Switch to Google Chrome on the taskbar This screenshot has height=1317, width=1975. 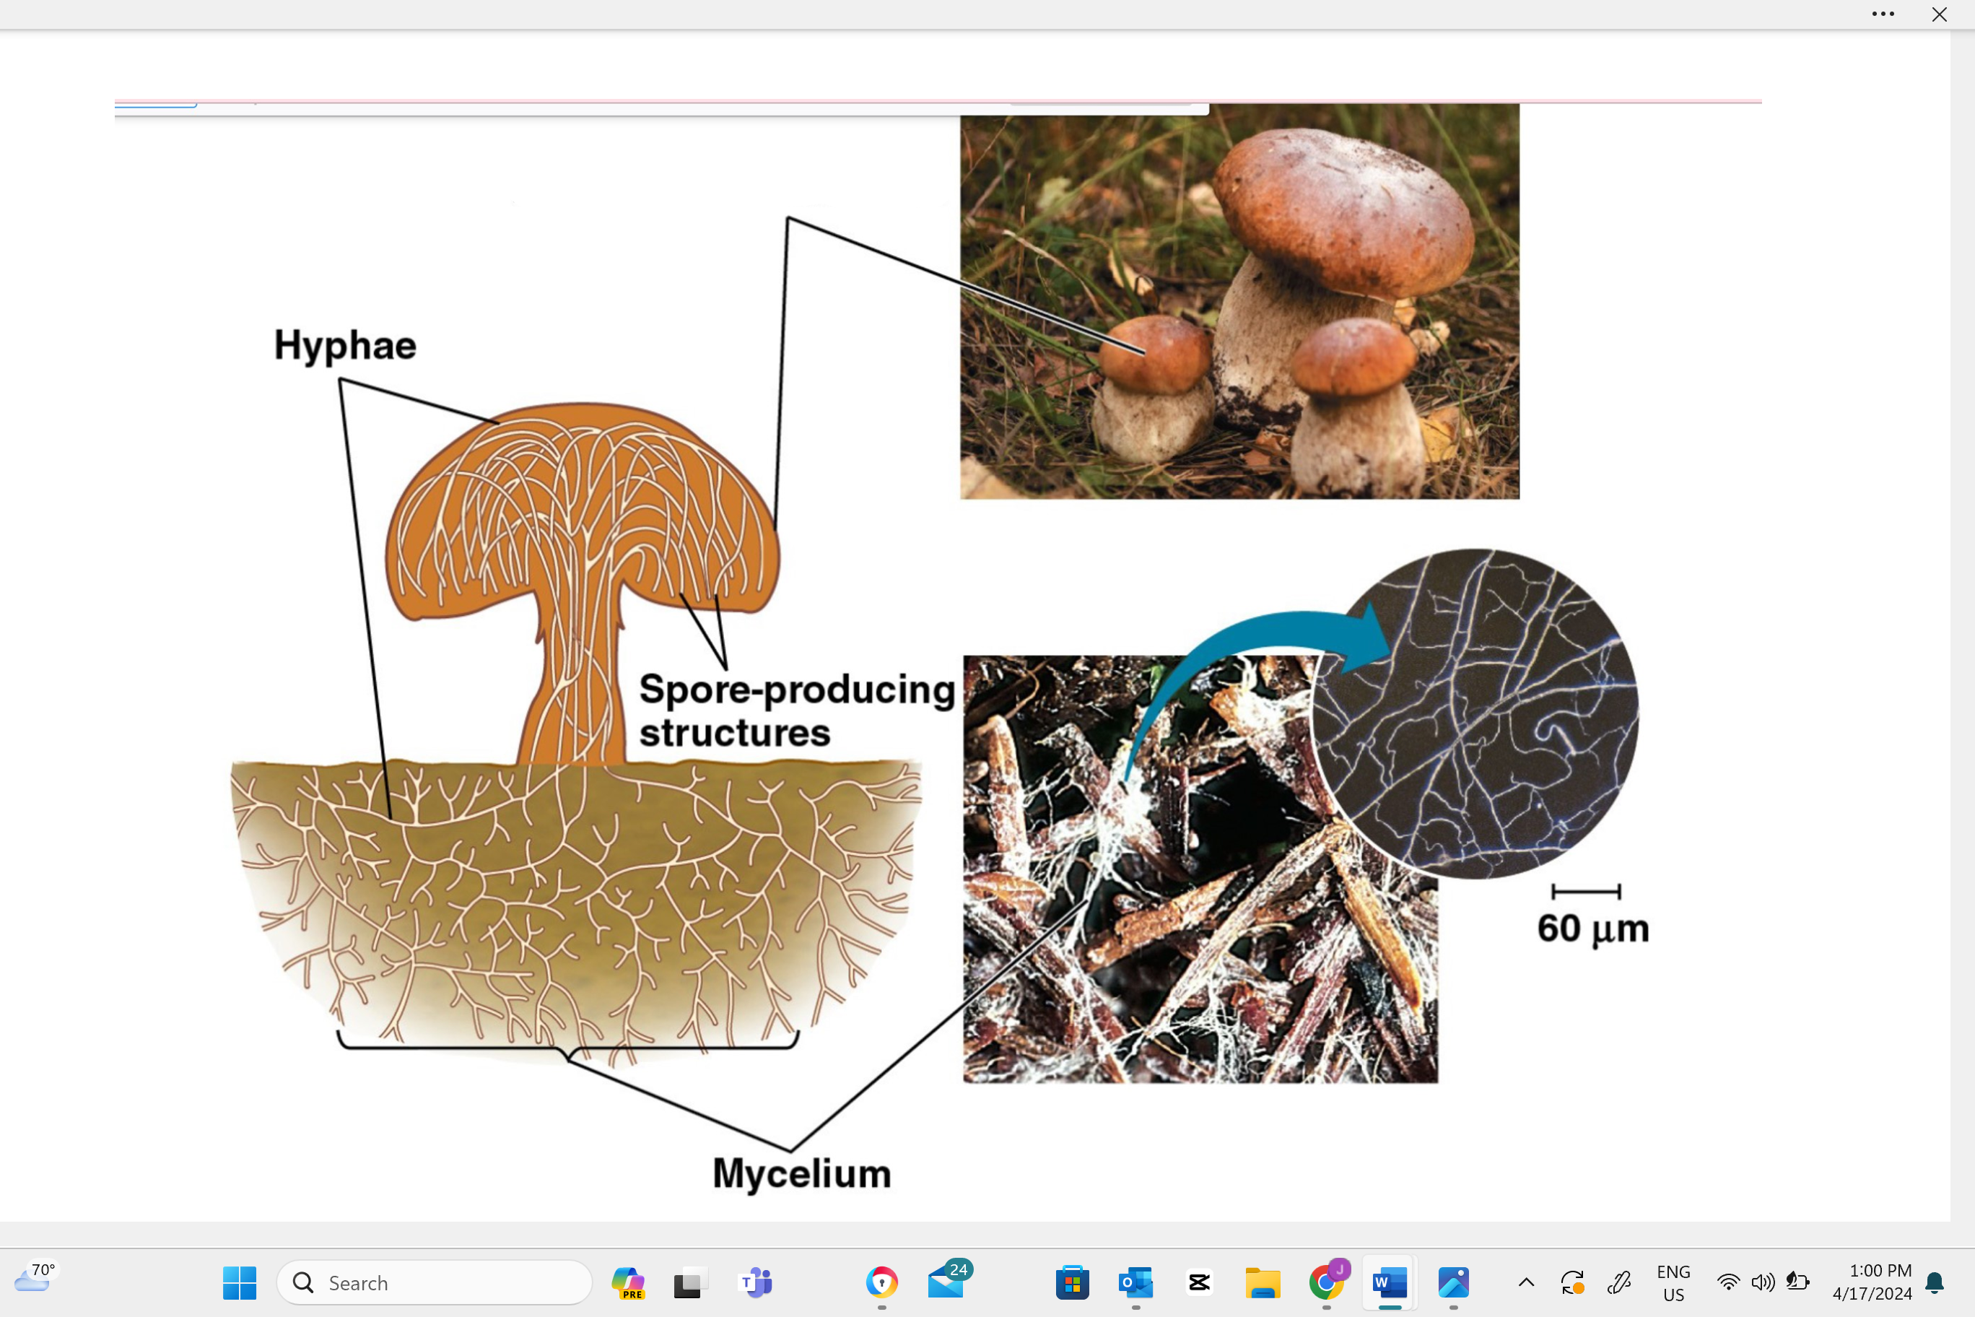tap(1327, 1282)
